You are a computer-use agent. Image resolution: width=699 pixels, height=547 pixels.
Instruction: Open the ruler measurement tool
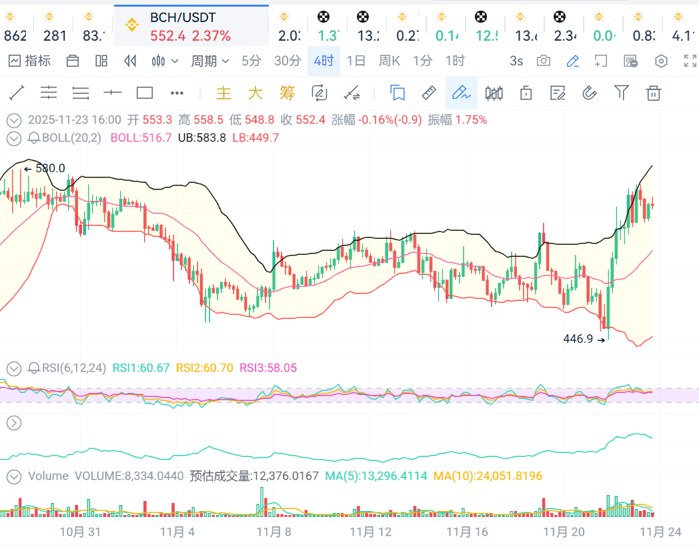[x=430, y=93]
